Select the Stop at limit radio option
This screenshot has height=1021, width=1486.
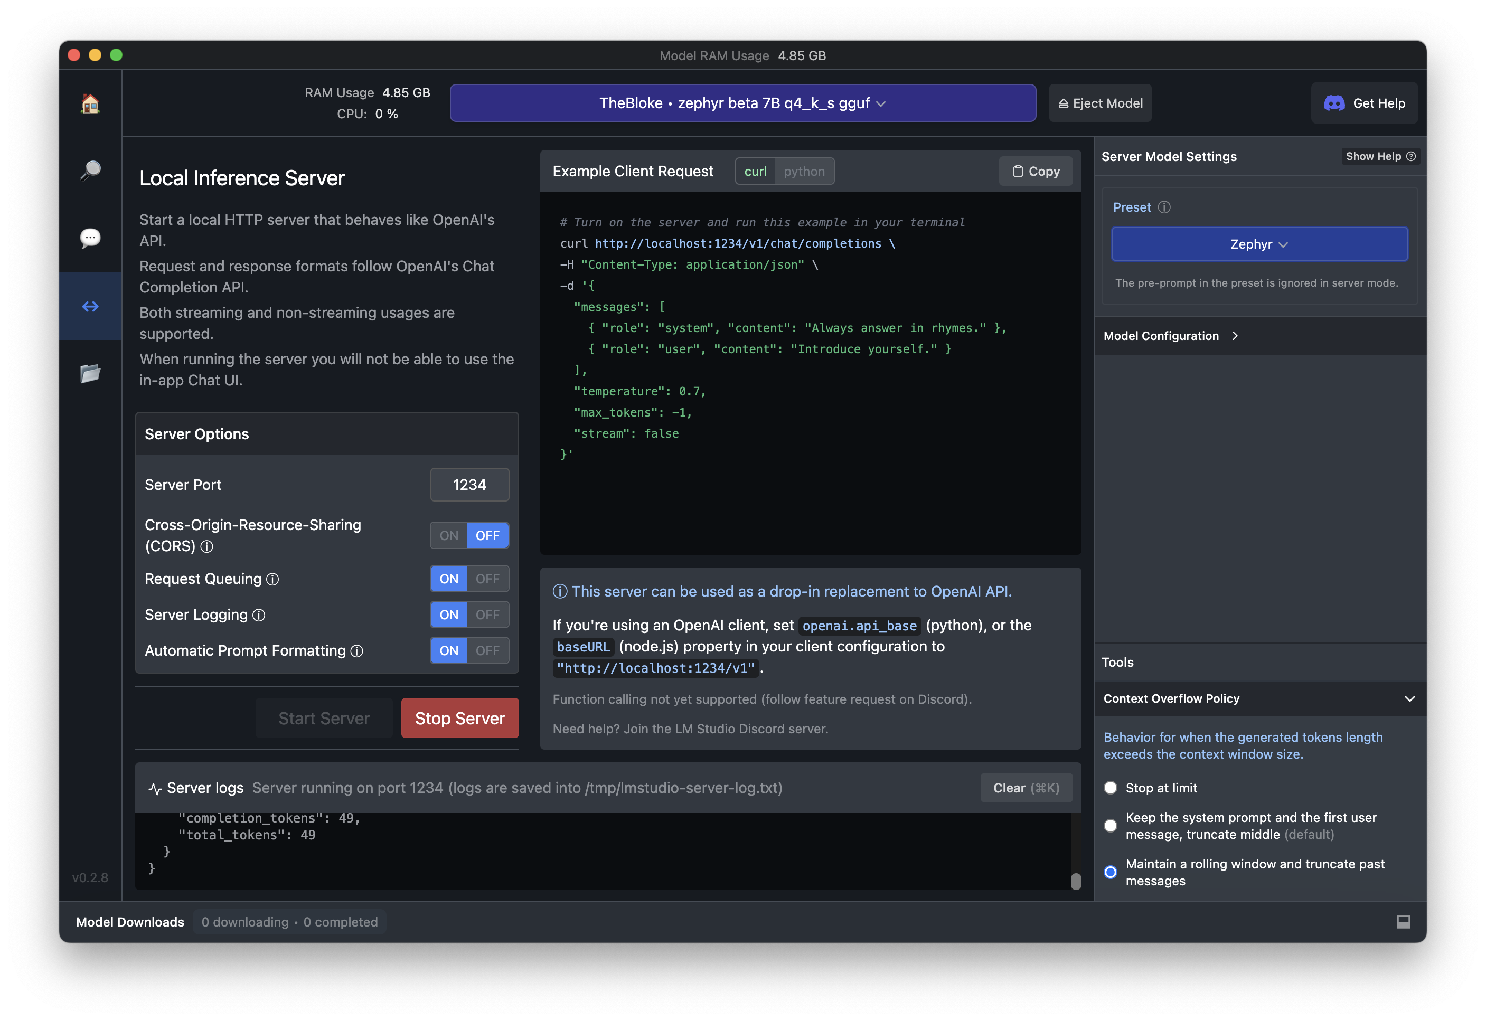coord(1111,788)
